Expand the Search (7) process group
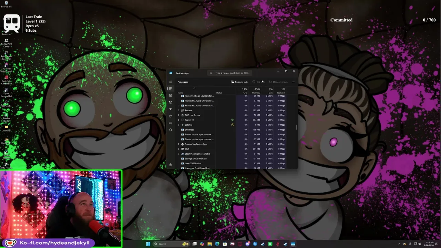 click(x=179, y=120)
